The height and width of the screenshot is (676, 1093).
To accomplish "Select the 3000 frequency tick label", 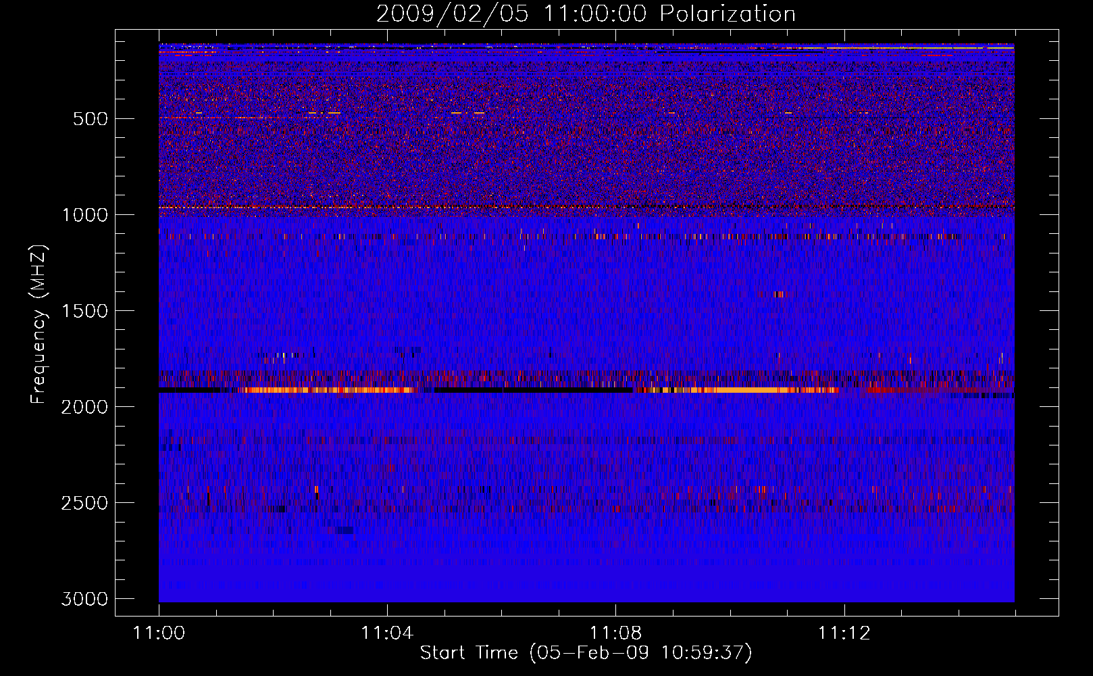I will tap(84, 599).
